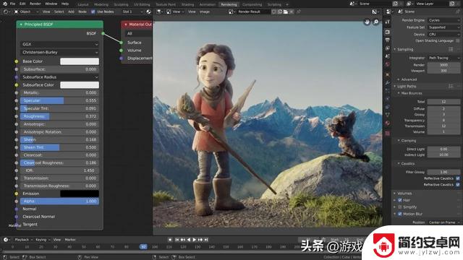Toggle the Hair checkbox
463x260 pixels.
pyautogui.click(x=400, y=200)
